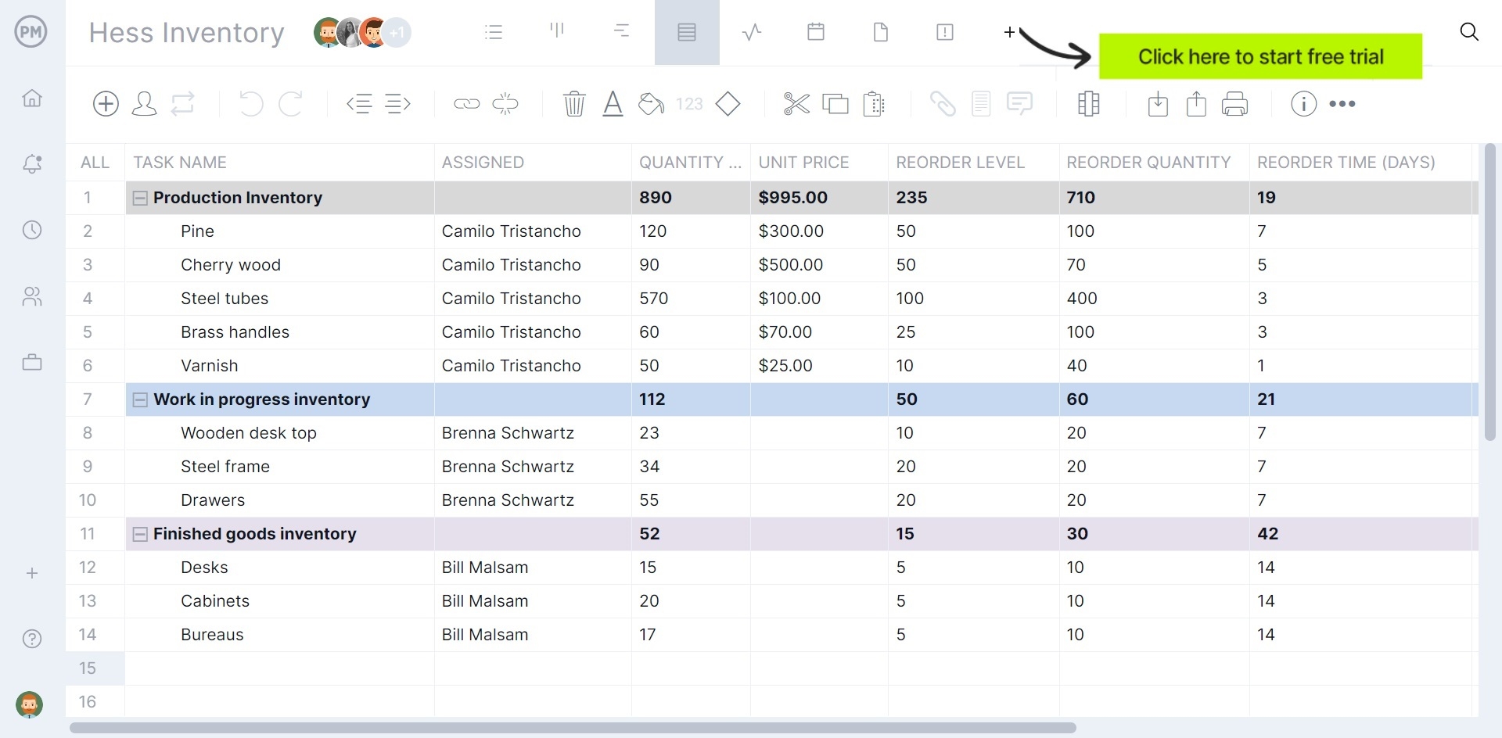1502x738 pixels.
Task: Collapse the Finished goods inventory group
Action: [139, 534]
